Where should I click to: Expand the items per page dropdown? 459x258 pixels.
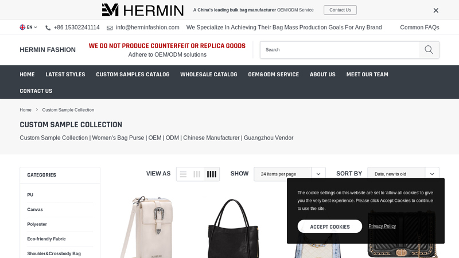290,174
